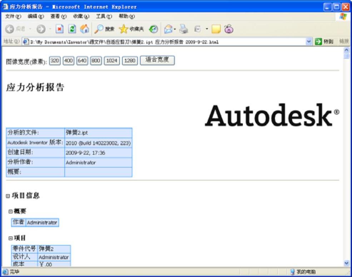Viewport: 352px width, 277px height.
Task: Click Administrator next to 作者
Action: 42,223
